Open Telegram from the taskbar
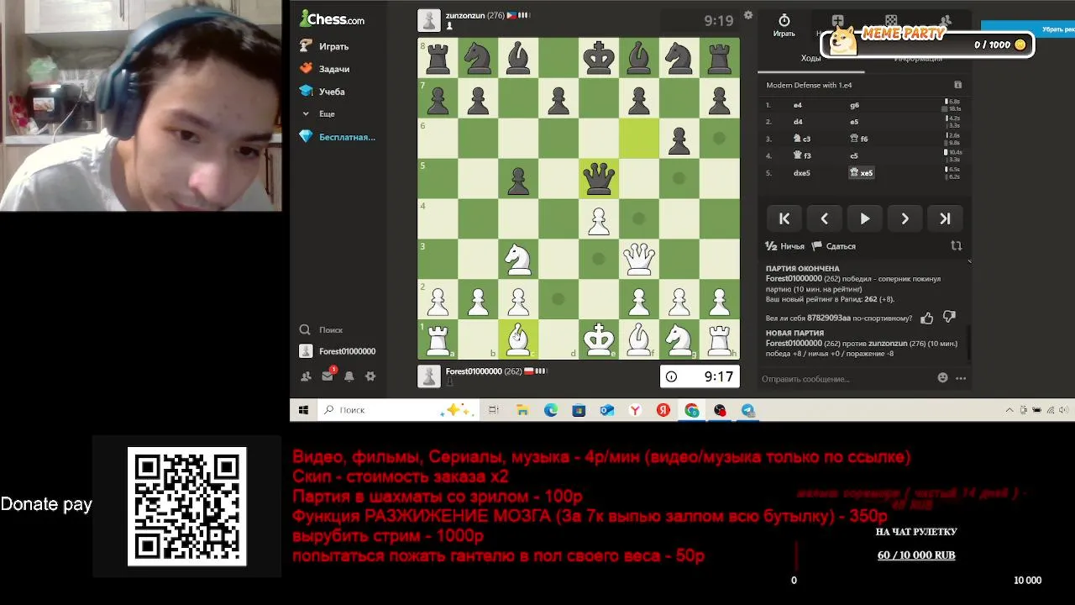The width and height of the screenshot is (1075, 605). coord(748,410)
